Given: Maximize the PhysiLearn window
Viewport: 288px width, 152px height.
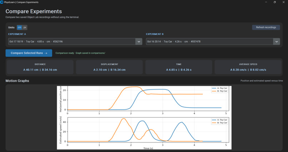Looking at the screenshot, I should [x=275, y=2].
